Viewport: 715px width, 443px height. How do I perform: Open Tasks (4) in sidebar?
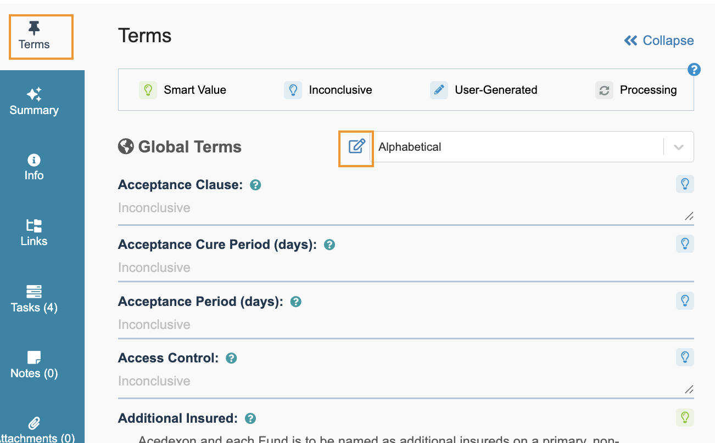[x=34, y=299]
